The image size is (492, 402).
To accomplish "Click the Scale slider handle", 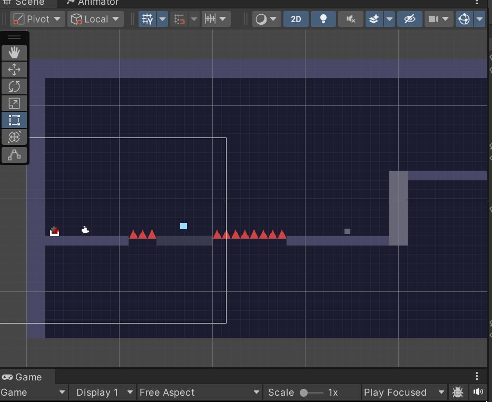I will [x=304, y=393].
